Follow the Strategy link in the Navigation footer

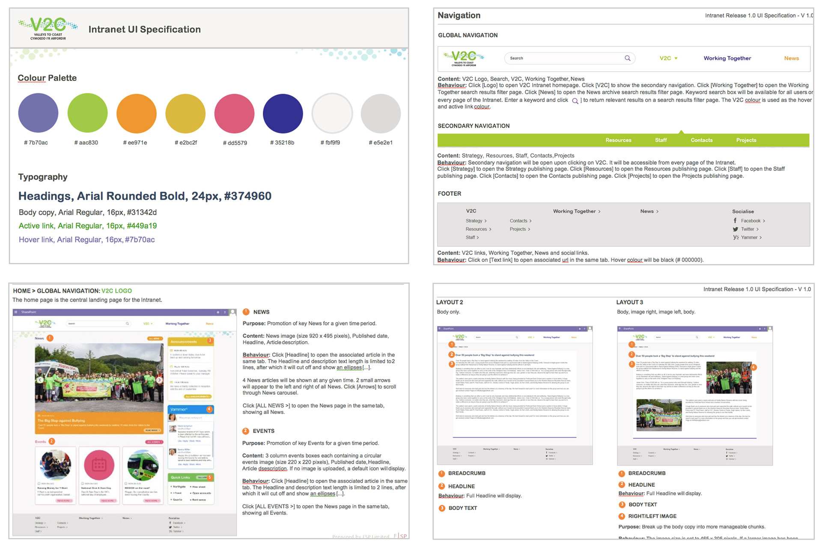click(x=476, y=221)
